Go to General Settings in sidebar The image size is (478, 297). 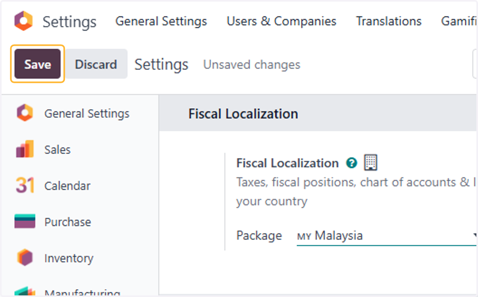coord(87,113)
